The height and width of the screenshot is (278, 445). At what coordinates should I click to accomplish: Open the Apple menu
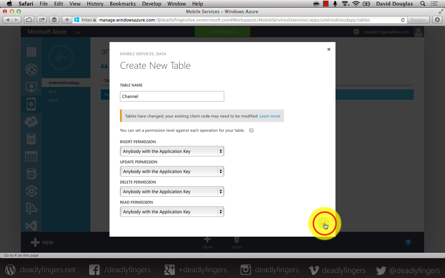[9, 4]
